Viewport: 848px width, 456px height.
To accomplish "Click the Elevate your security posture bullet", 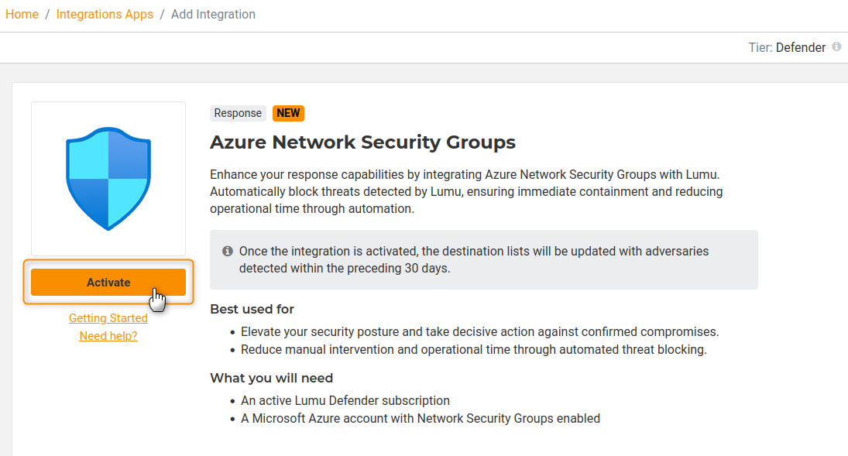I will tap(479, 332).
